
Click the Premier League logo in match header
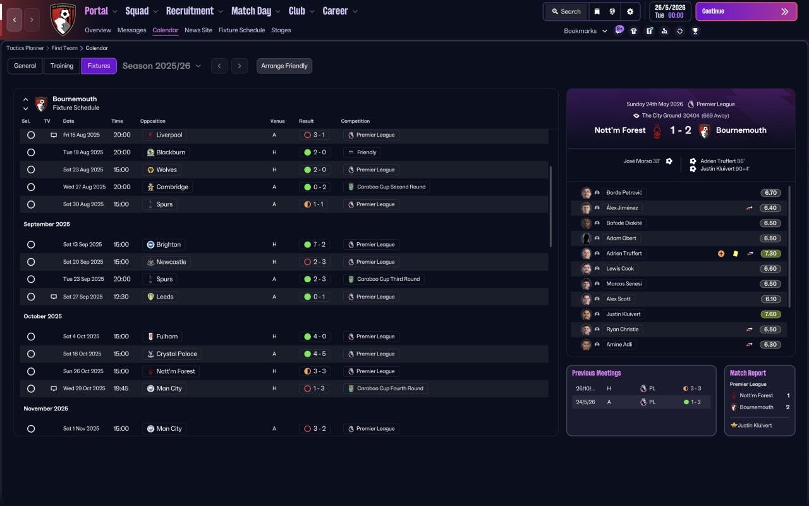pyautogui.click(x=691, y=104)
